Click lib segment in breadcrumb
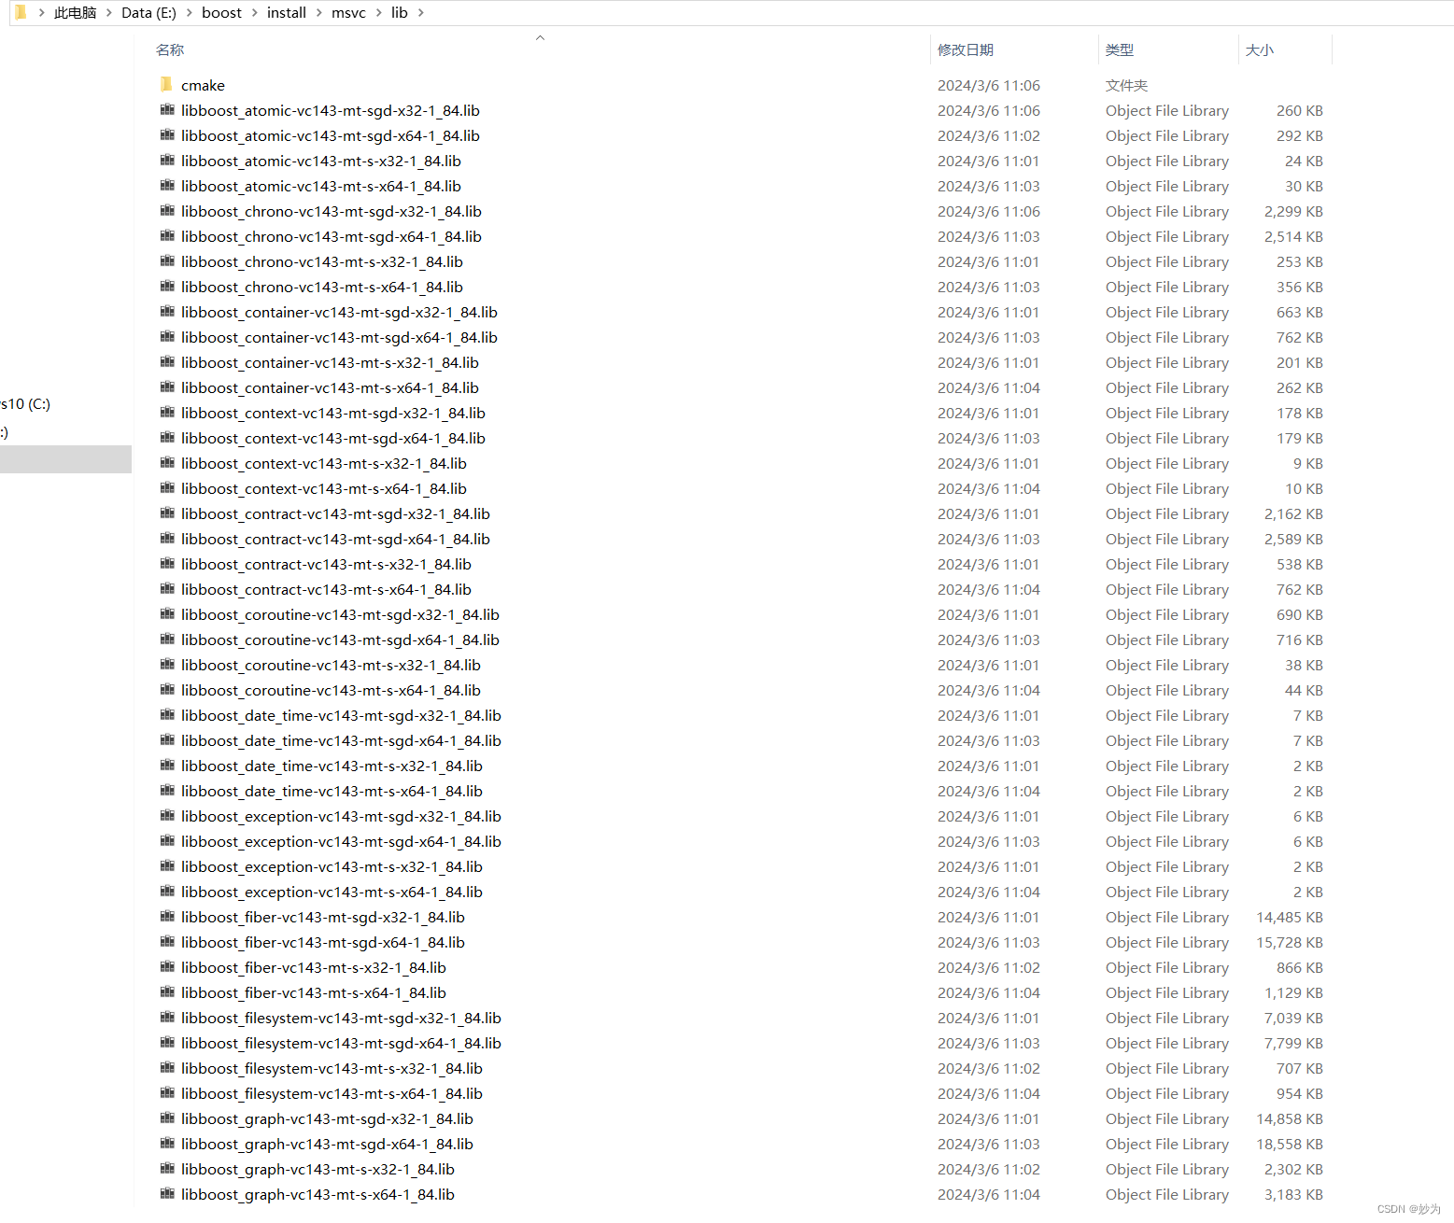Viewport: 1454px width, 1223px height. pos(400,13)
